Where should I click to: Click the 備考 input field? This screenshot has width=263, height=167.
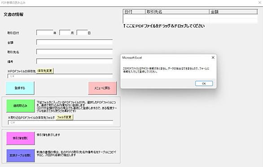pos(75,61)
